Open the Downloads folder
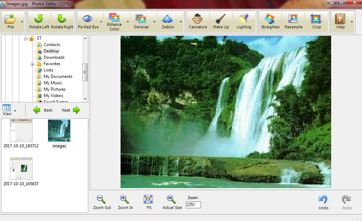 pyautogui.click(x=54, y=57)
